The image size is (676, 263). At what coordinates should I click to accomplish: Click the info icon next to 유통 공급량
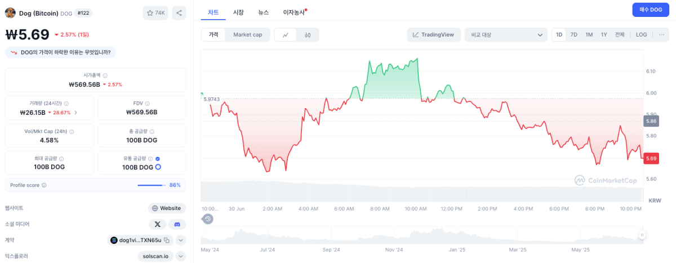click(x=150, y=159)
